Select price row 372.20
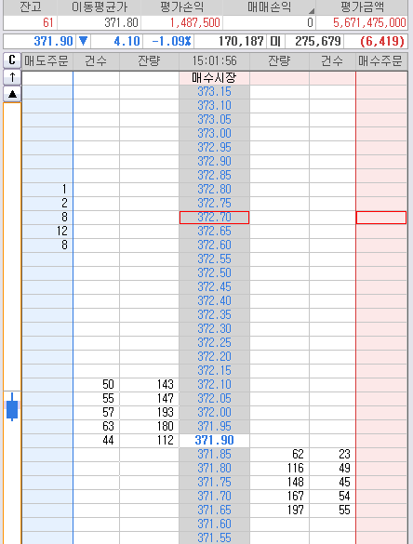Screen dimensions: 413x544 point(214,357)
